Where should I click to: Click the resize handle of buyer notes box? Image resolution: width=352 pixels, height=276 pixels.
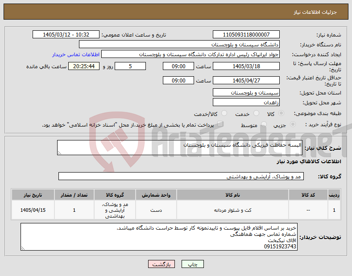23,248
